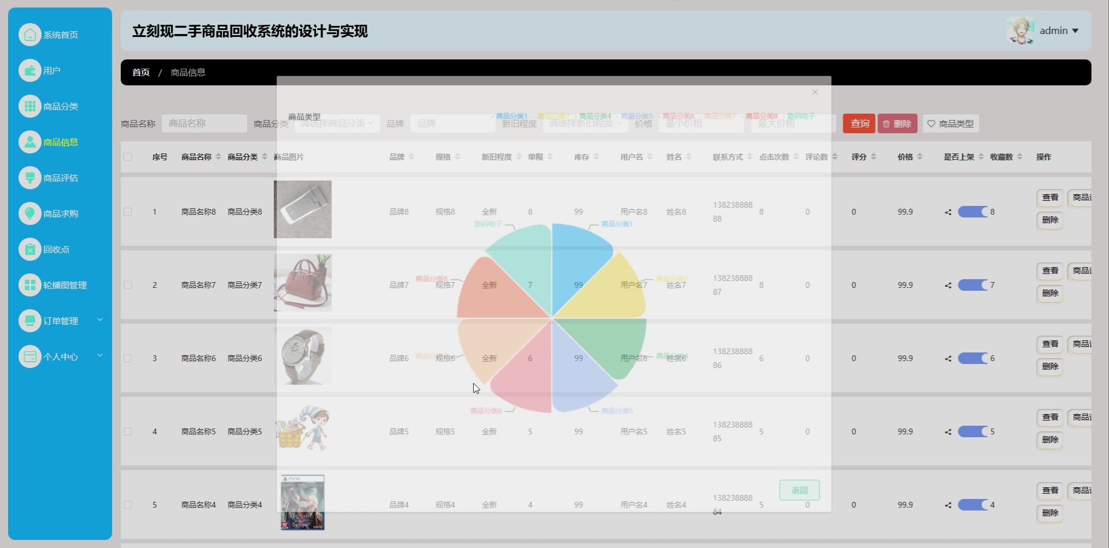This screenshot has width=1109, height=548.
Task: Sort table by 商品名称 column arrows
Action: (218, 157)
